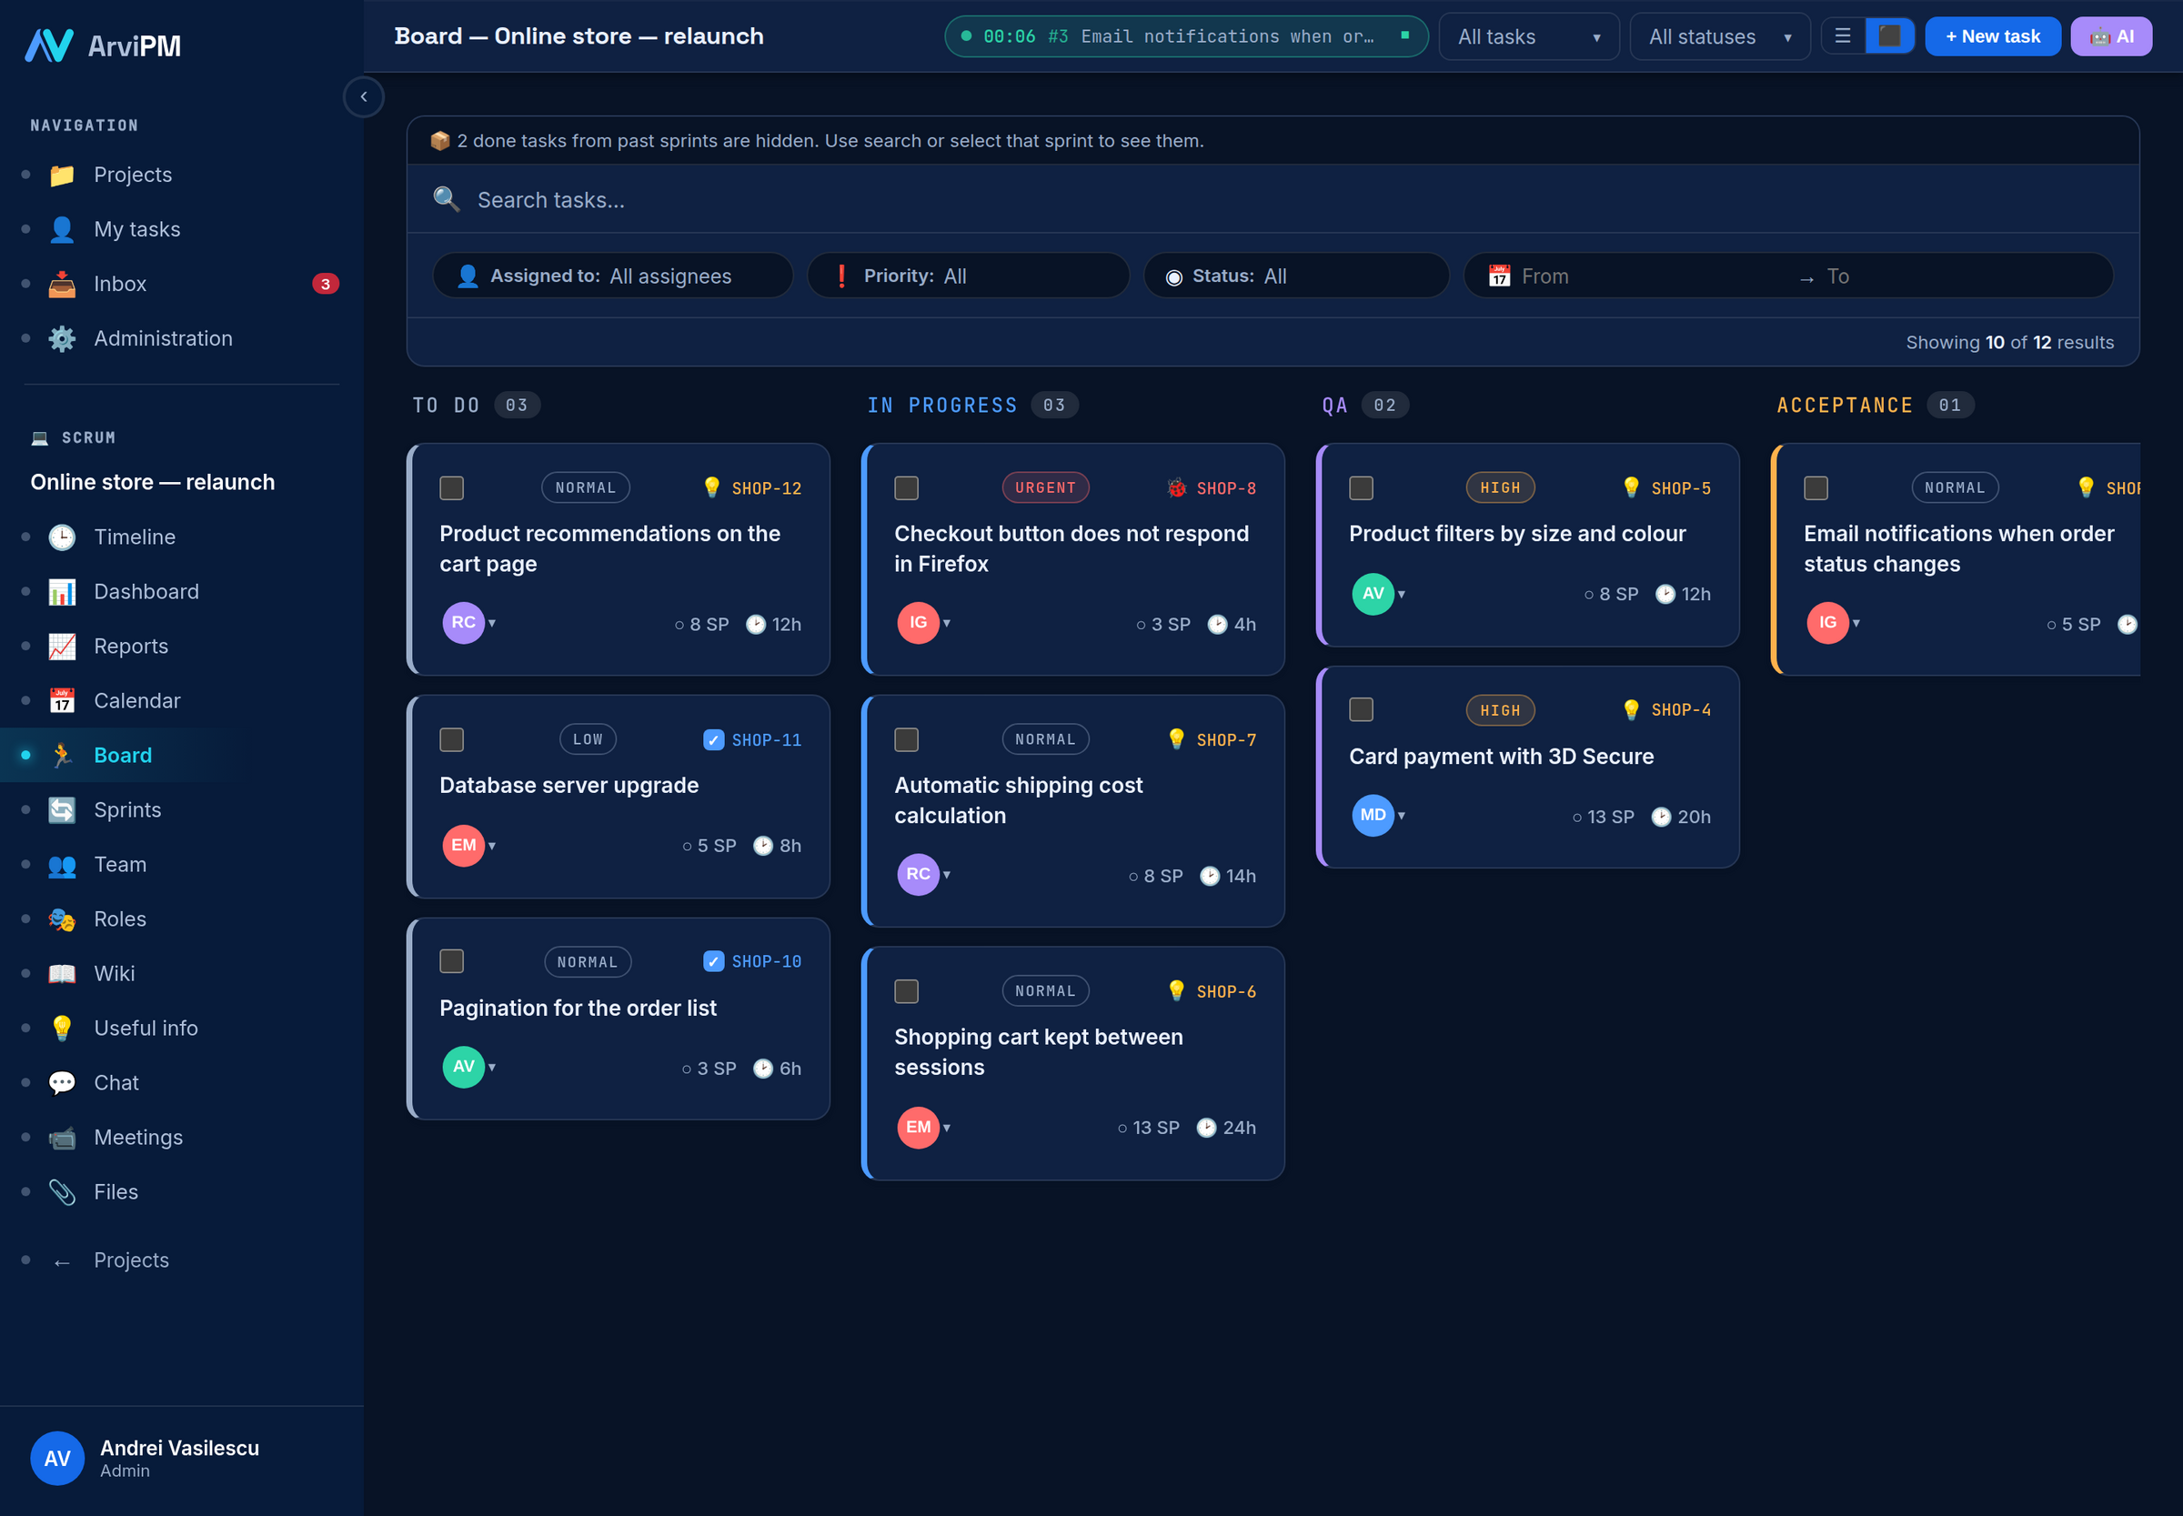Create a new task with + New task

tap(1992, 36)
